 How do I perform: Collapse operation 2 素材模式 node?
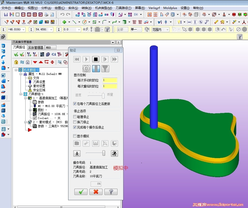click(x=25, y=122)
